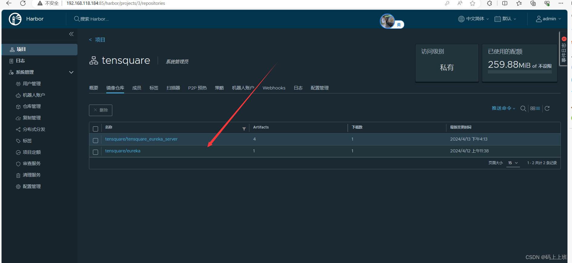Viewport: 572px width, 263px height.
Task: Click the read aloud icon in address bar
Action: (x=460, y=3)
